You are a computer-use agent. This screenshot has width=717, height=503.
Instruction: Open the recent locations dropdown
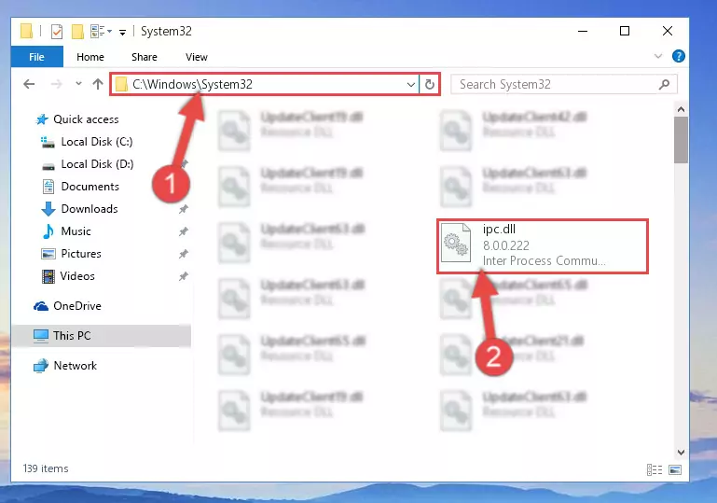click(78, 84)
